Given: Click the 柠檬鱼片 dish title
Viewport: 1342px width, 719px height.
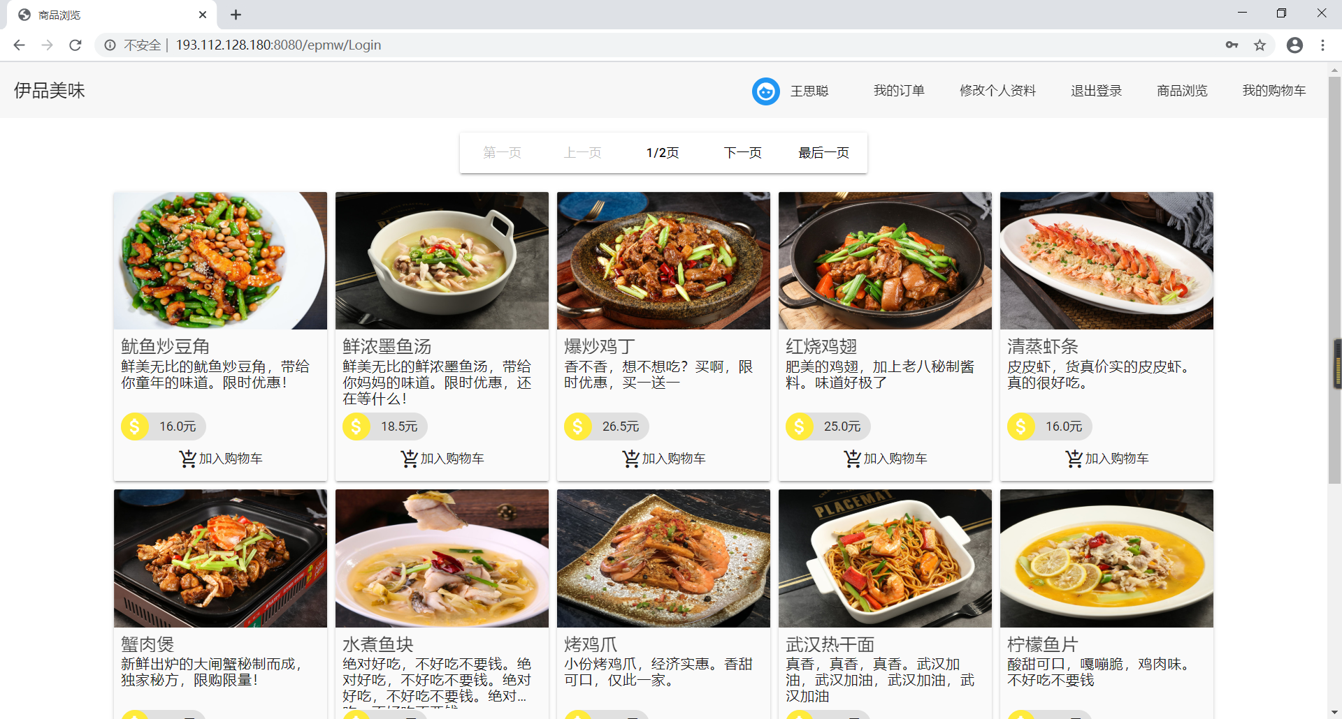Looking at the screenshot, I should (x=1042, y=644).
